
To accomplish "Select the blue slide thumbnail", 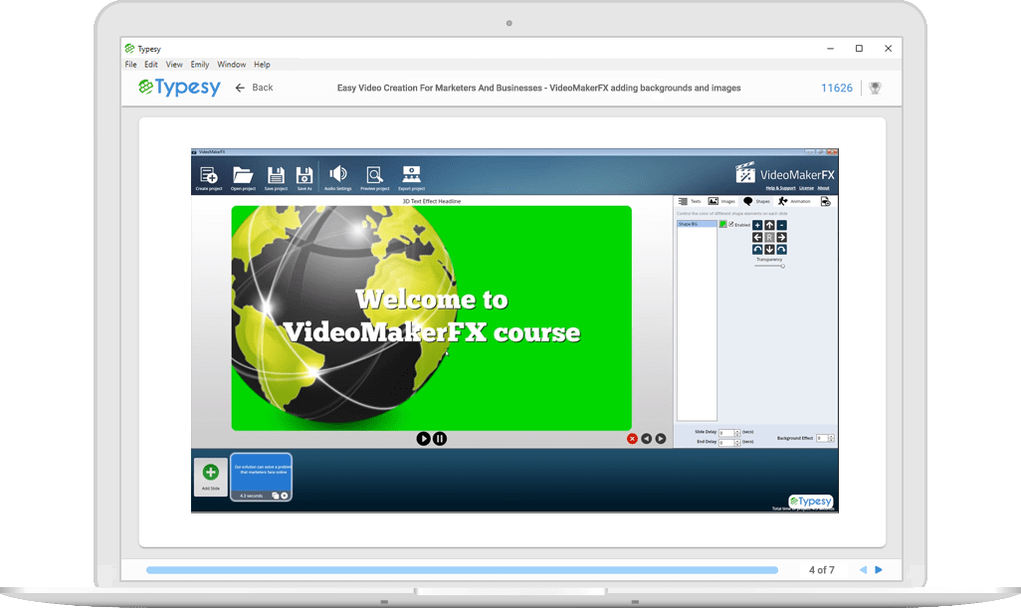I will click(x=261, y=477).
